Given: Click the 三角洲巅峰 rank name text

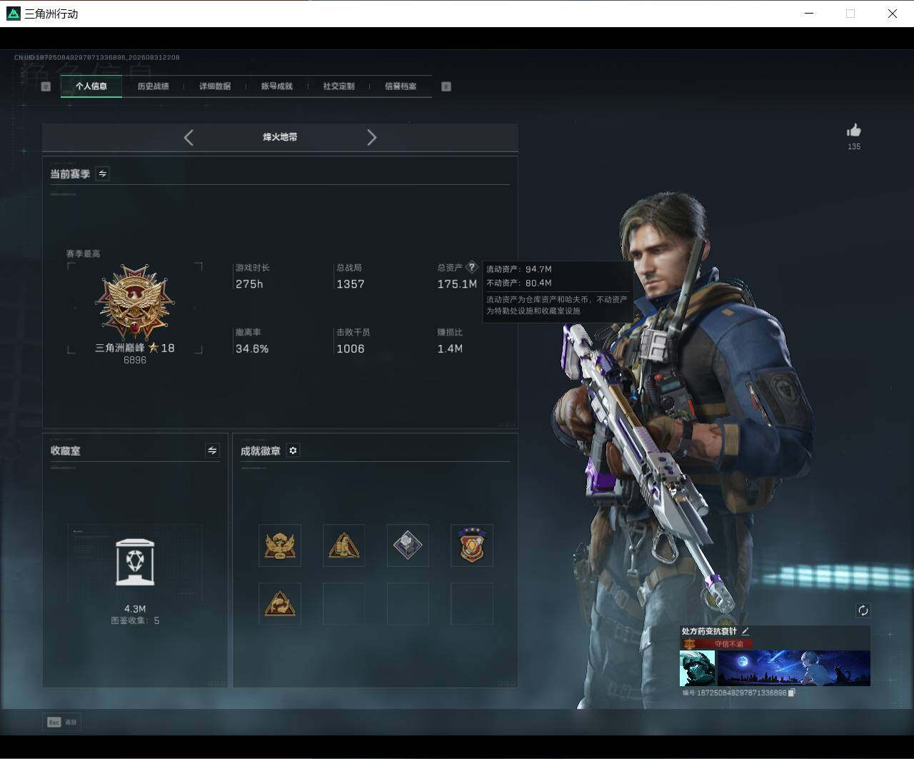Looking at the screenshot, I should (120, 348).
